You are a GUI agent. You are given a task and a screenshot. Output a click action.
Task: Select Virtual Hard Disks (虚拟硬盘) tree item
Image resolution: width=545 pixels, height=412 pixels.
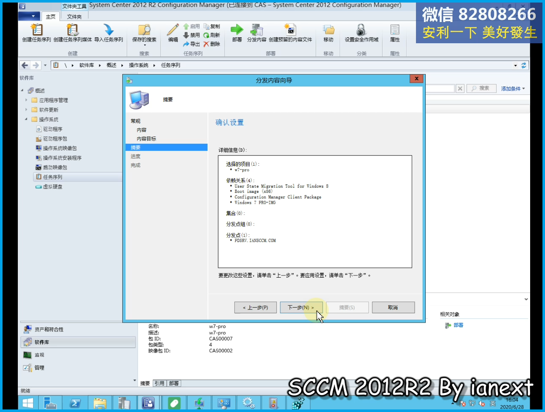pyautogui.click(x=49, y=187)
